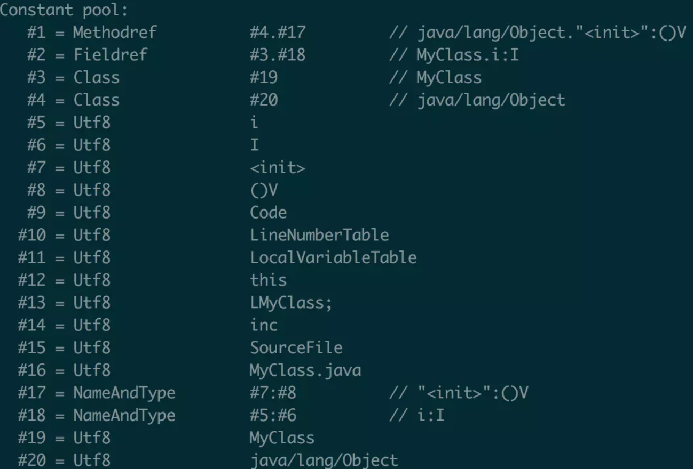Image resolution: width=693 pixels, height=469 pixels.
Task: Click the 'MyClass.java' text at #16
Action: (x=305, y=370)
